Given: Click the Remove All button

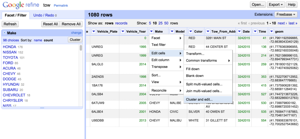Looking at the screenshot, I should tap(71, 24).
